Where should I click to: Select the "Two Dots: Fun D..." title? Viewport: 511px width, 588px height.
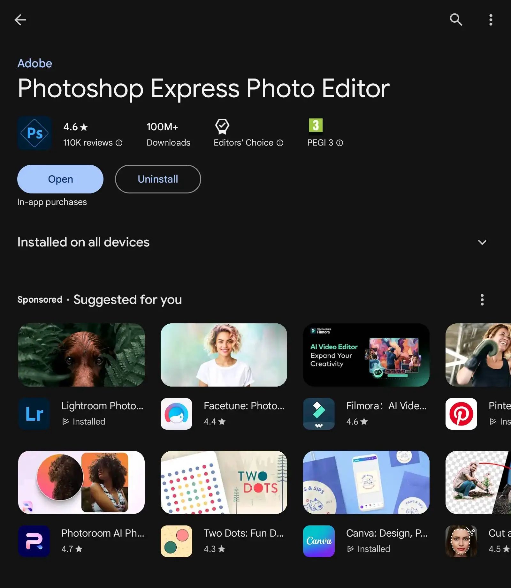(244, 533)
